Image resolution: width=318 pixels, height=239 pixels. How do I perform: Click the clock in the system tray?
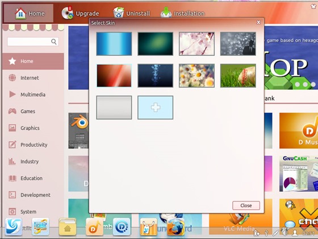pos(308,233)
